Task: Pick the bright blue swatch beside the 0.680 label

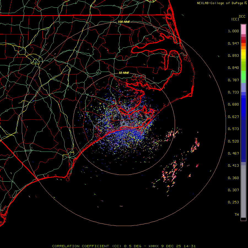Action: [243, 106]
